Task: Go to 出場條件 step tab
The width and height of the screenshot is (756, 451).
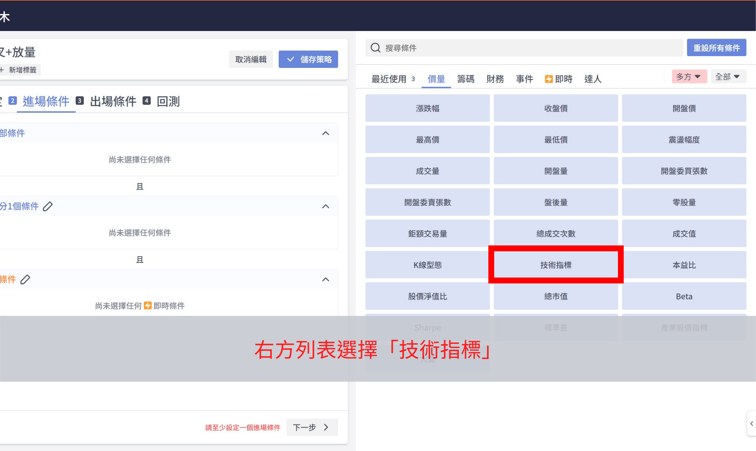Action: pos(113,101)
